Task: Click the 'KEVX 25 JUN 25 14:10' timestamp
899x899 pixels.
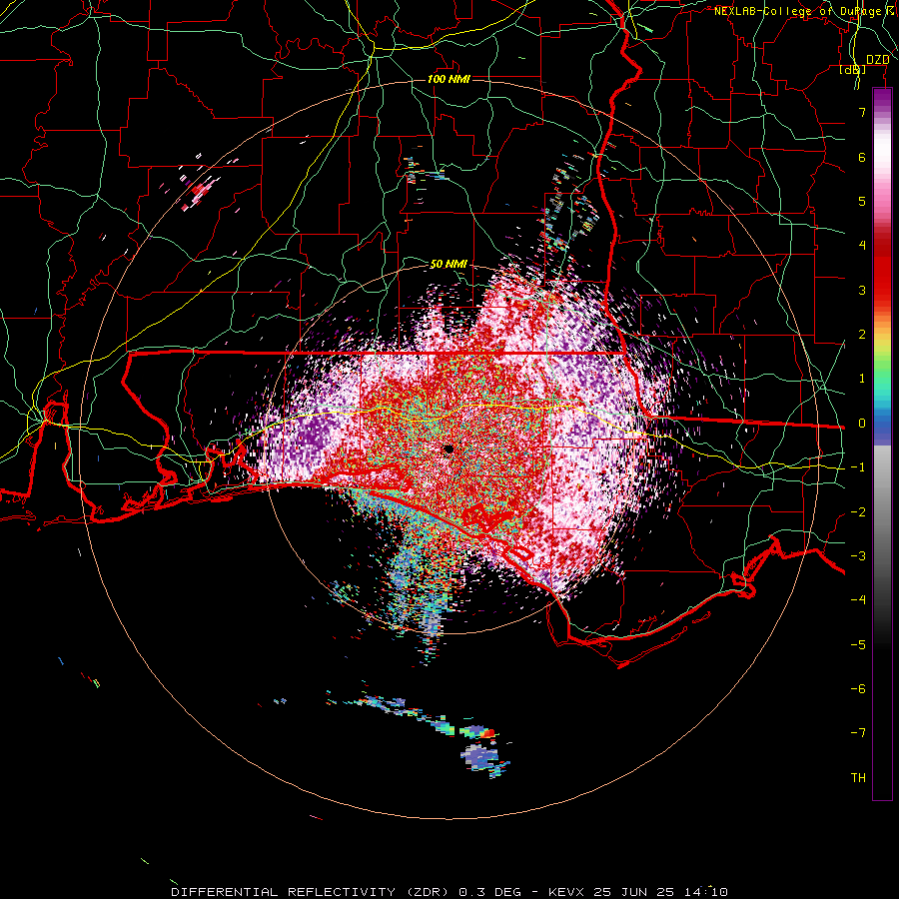Action: [x=638, y=892]
